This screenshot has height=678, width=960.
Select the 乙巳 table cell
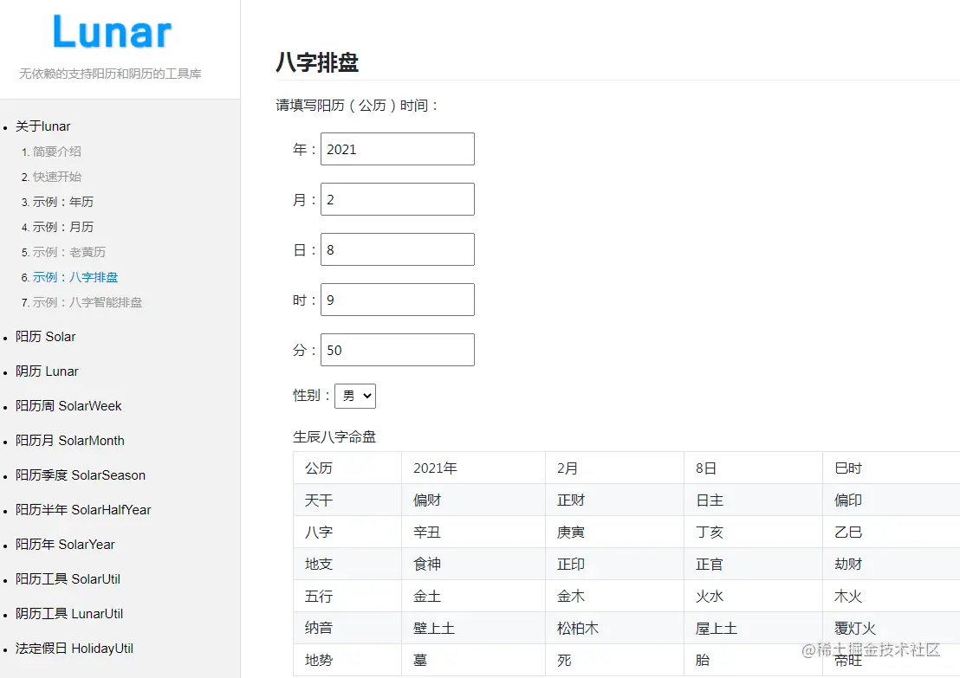coord(891,532)
